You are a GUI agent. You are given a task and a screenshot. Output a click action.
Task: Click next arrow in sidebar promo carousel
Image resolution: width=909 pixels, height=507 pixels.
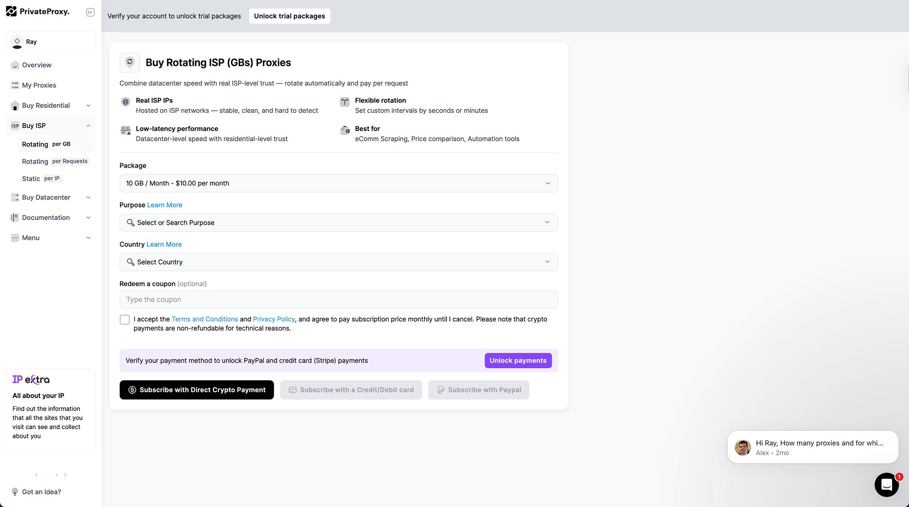pos(65,475)
